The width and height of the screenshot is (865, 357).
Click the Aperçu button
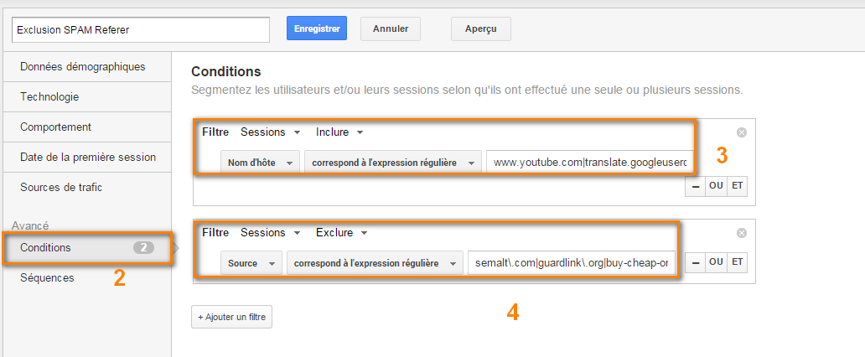(480, 28)
